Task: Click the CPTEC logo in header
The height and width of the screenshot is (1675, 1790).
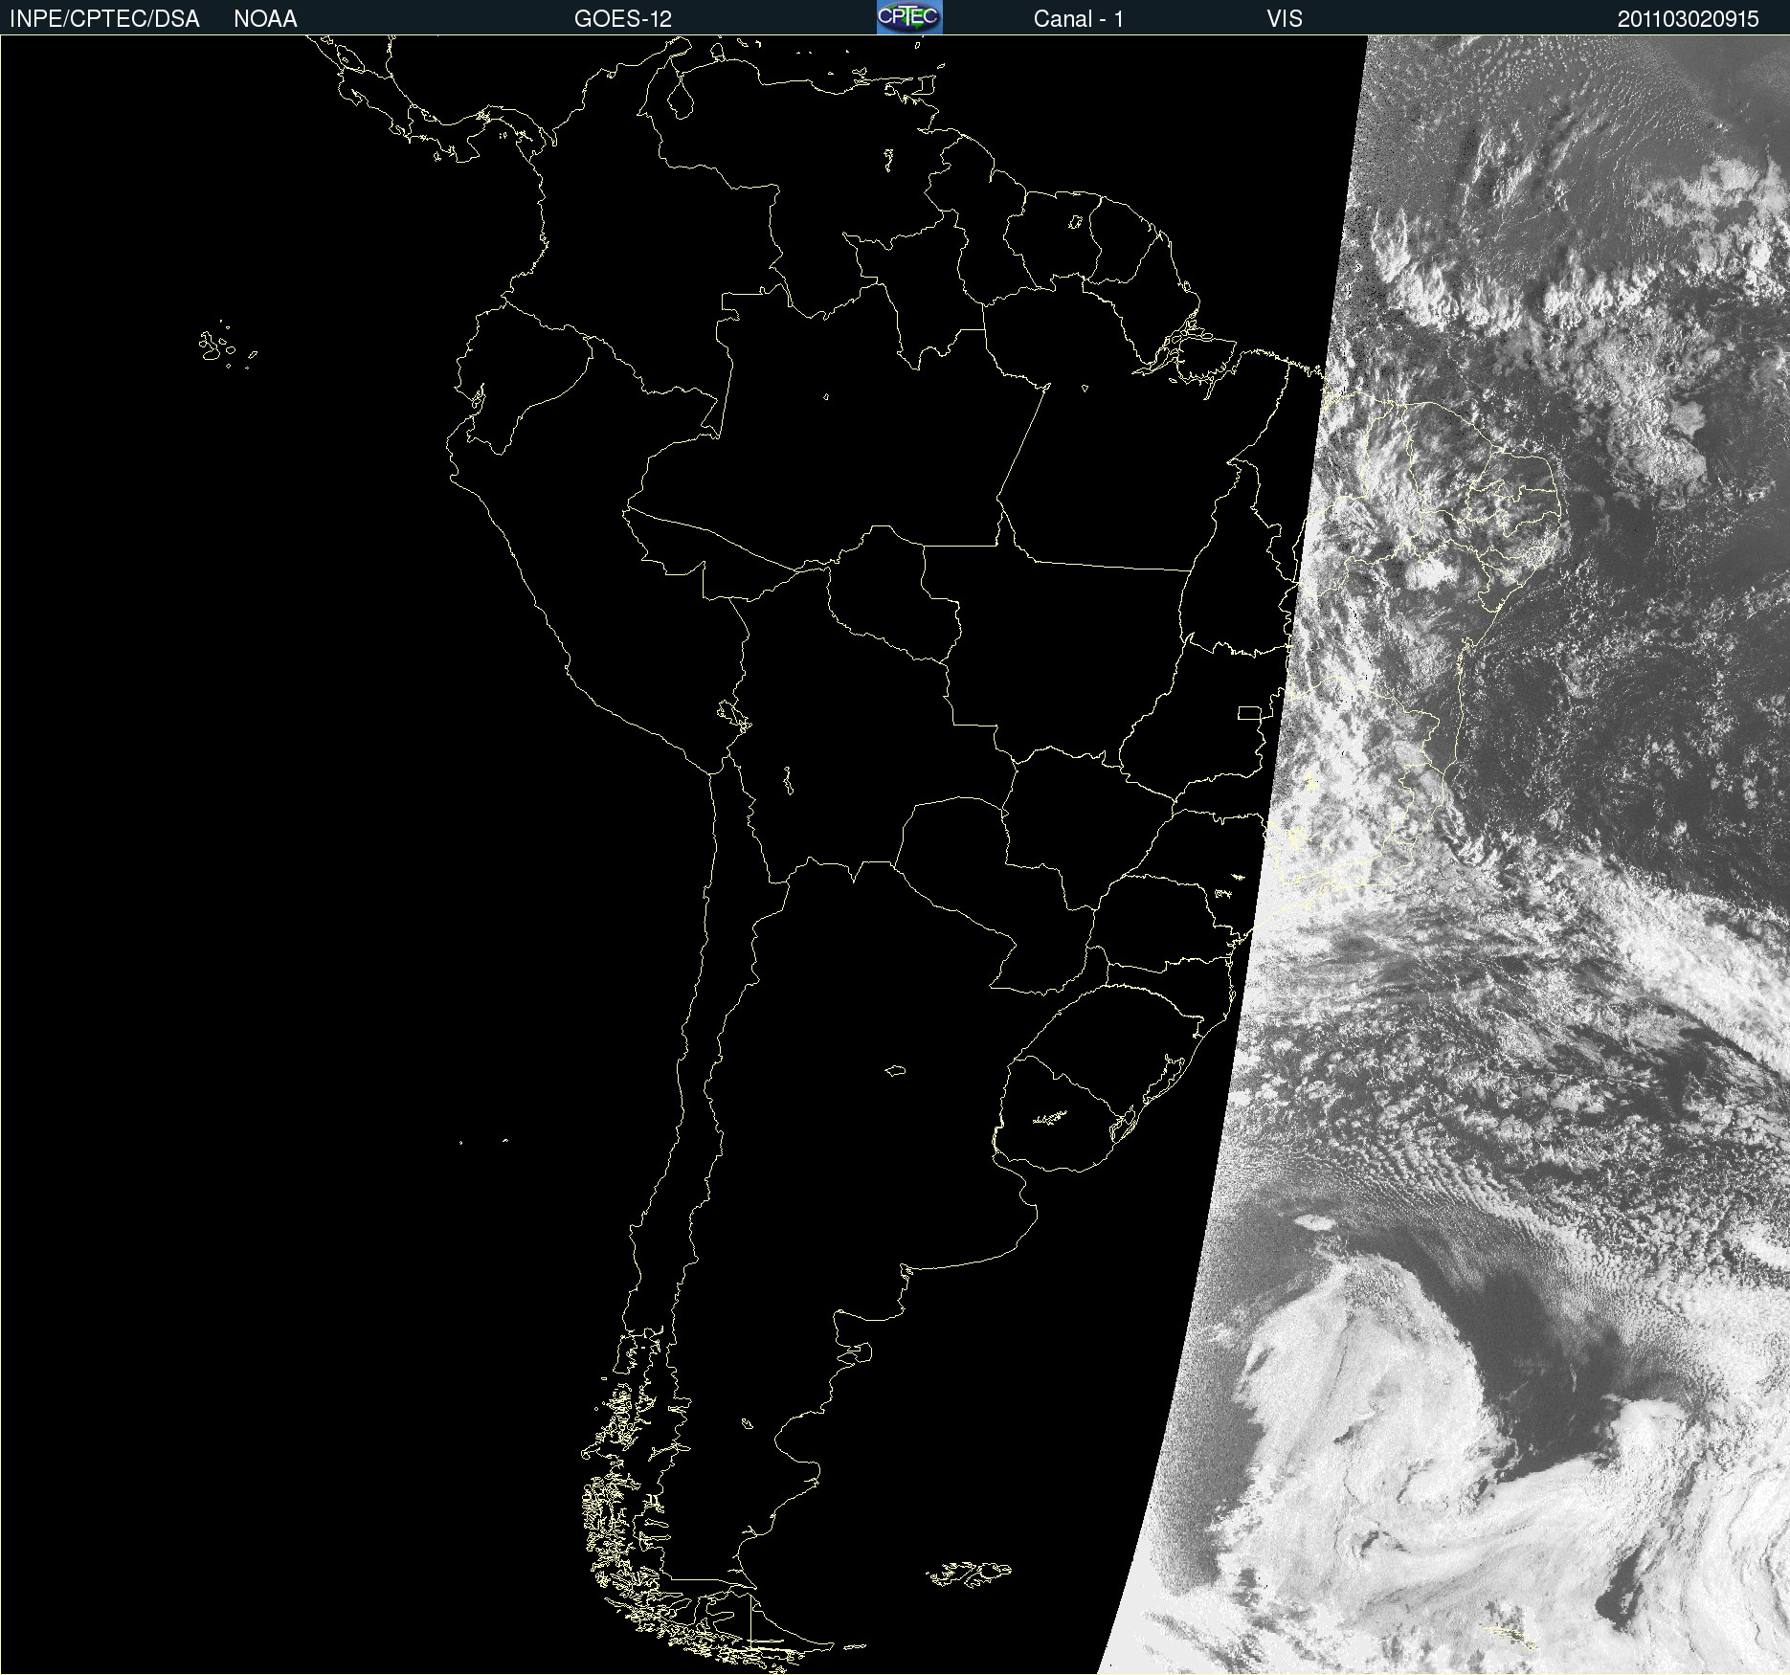Action: pos(909,17)
